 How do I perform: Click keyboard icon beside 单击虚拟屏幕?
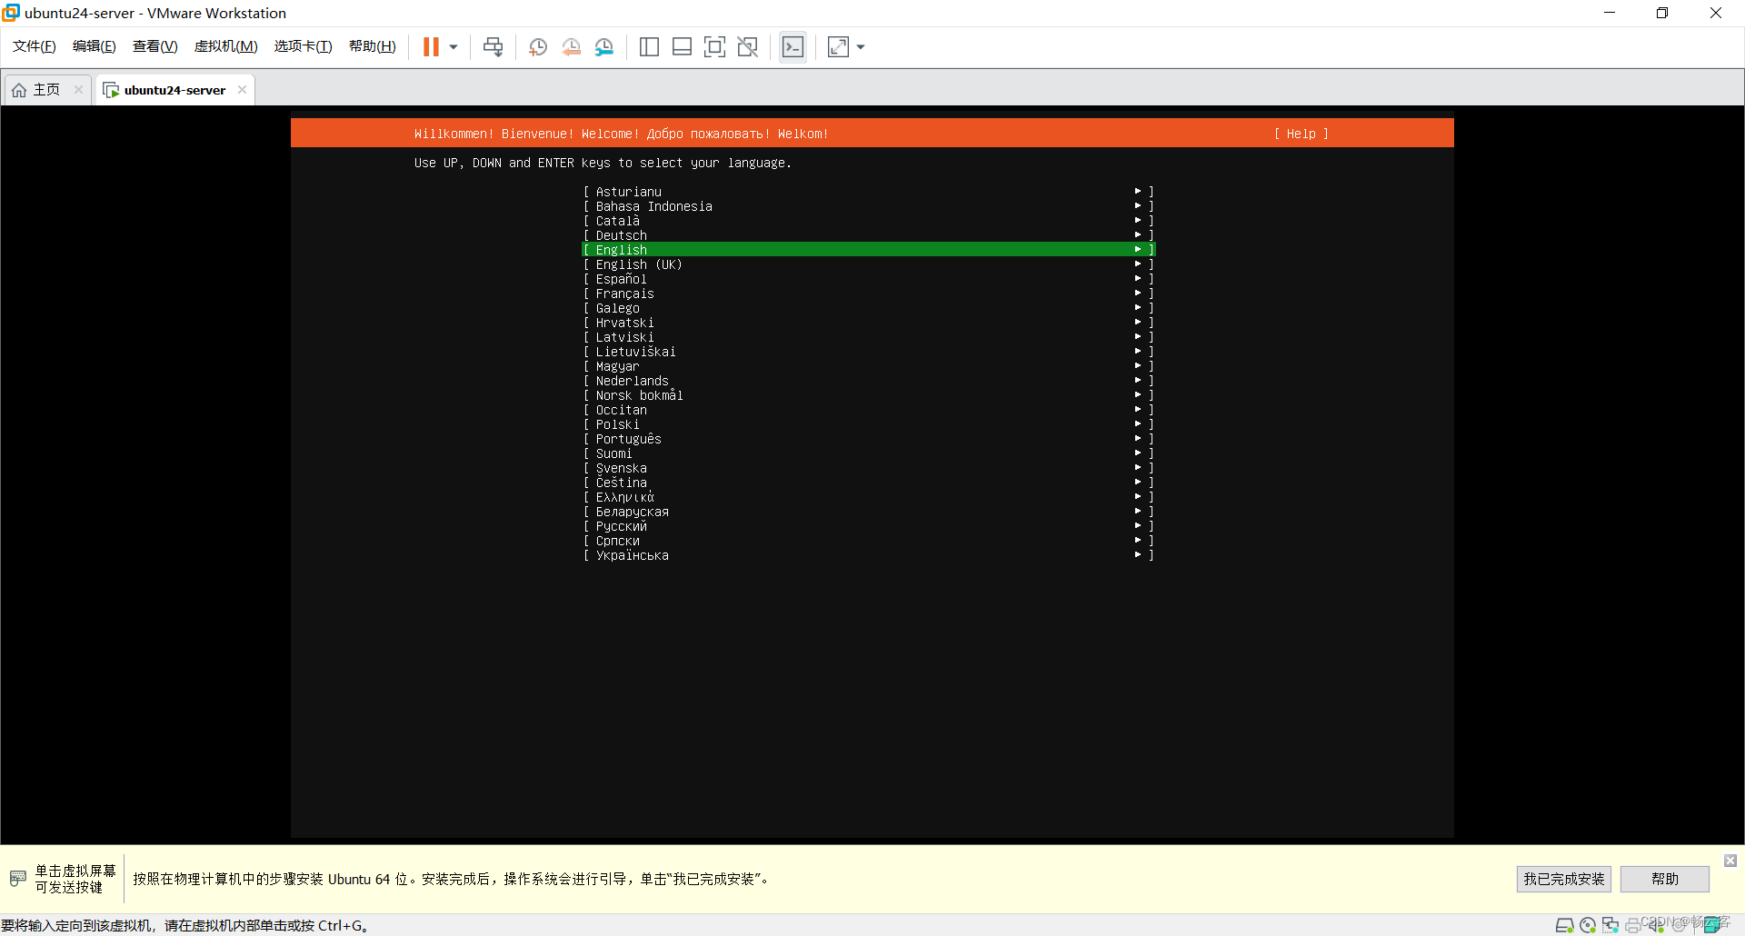pyautogui.click(x=18, y=879)
